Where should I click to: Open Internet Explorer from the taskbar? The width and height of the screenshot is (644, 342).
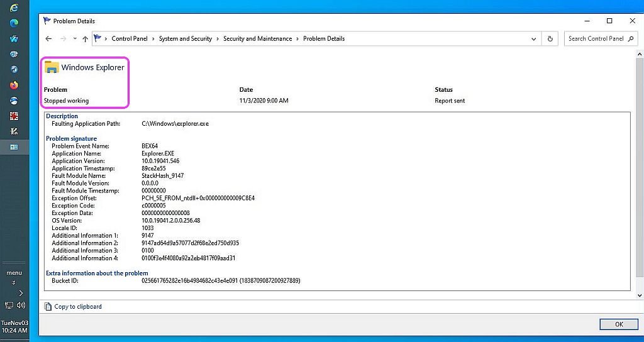[14, 8]
